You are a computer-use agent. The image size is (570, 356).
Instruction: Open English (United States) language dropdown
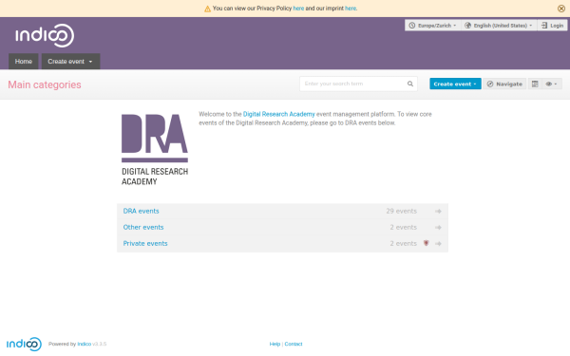pos(499,26)
